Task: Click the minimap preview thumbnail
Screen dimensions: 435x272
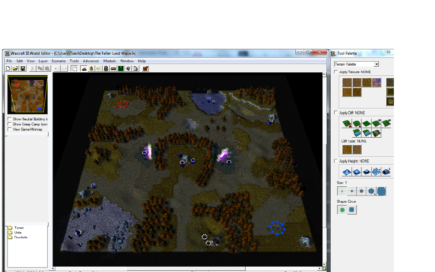Action: [28, 95]
